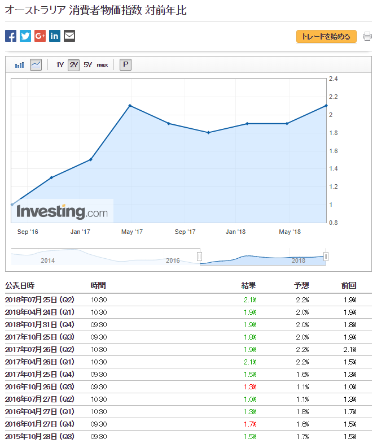The width and height of the screenshot is (377, 443).
Task: Switch chart to bar chart view
Action: click(20, 65)
